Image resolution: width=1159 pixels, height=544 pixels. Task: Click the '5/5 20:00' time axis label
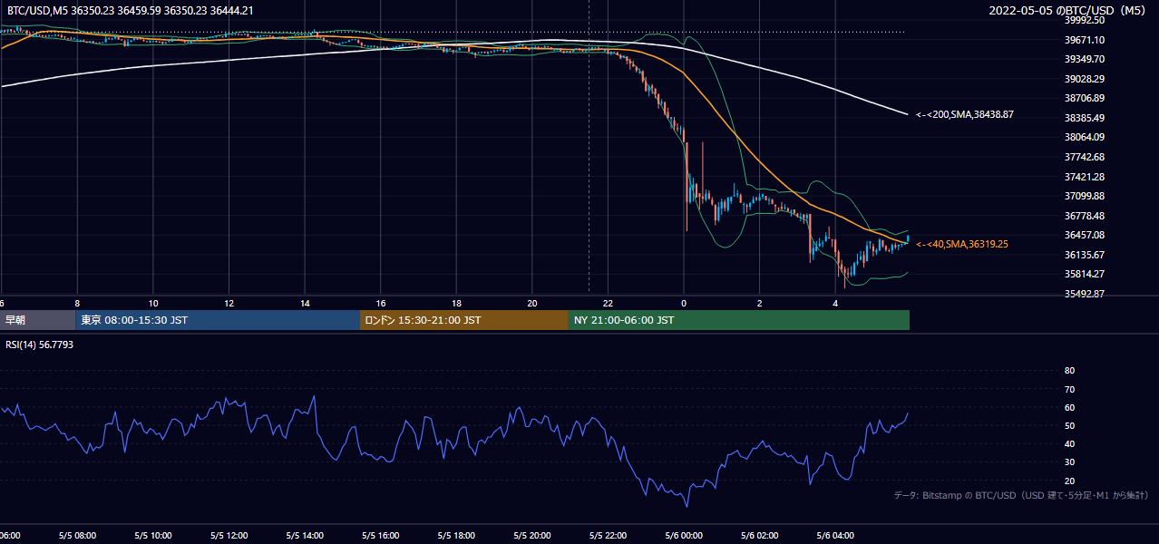coord(532,536)
